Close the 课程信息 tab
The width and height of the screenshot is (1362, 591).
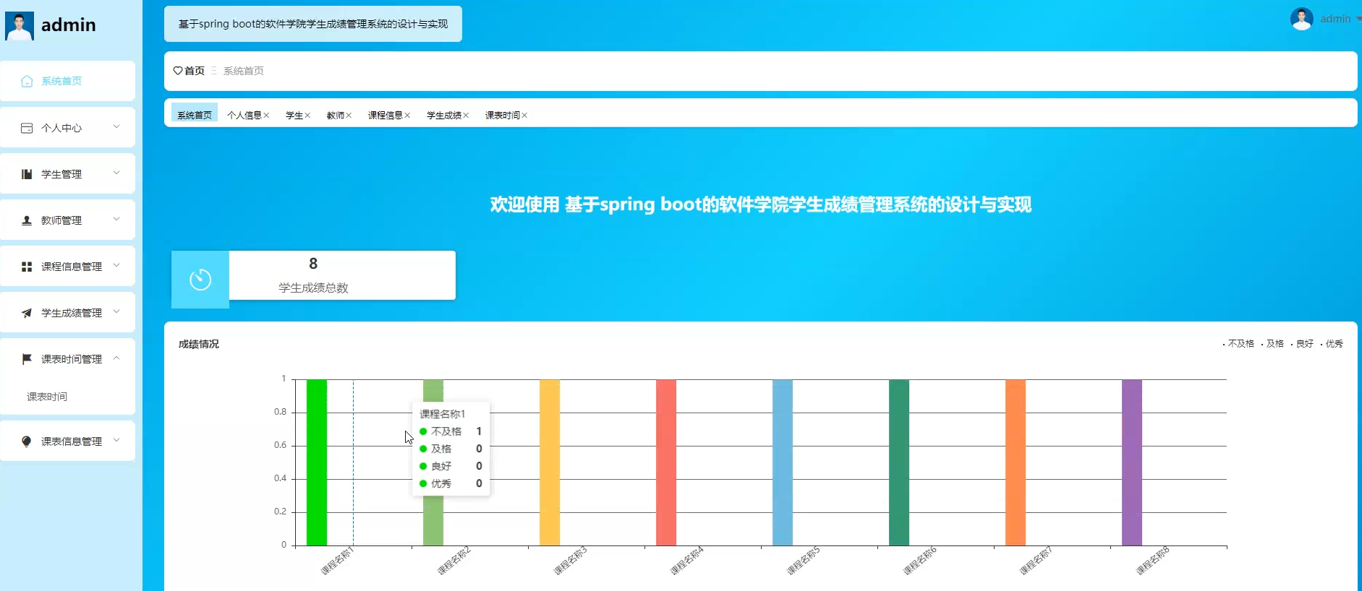tap(407, 116)
